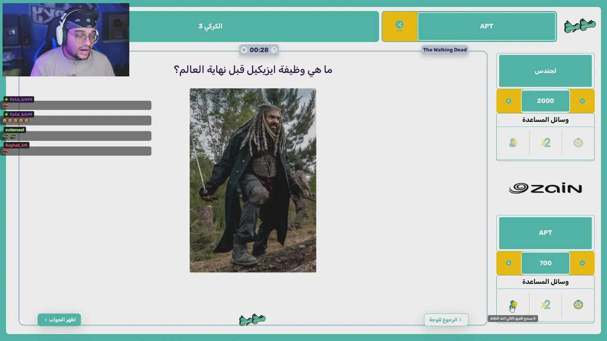The width and height of the screenshot is (607, 341).
Task: Reset the timer with the circular icon
Action: pos(274,50)
